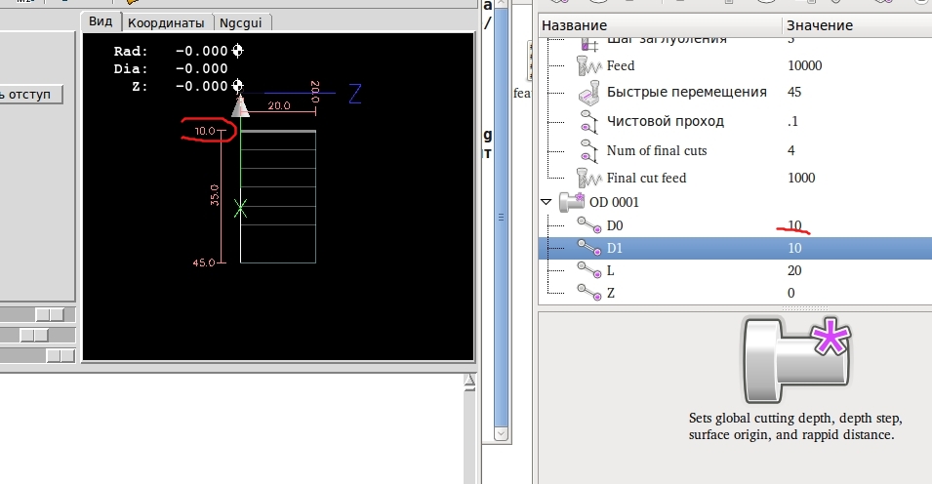The height and width of the screenshot is (484, 932).
Task: Click the Быстрые перемещения value 45
Action: [794, 92]
